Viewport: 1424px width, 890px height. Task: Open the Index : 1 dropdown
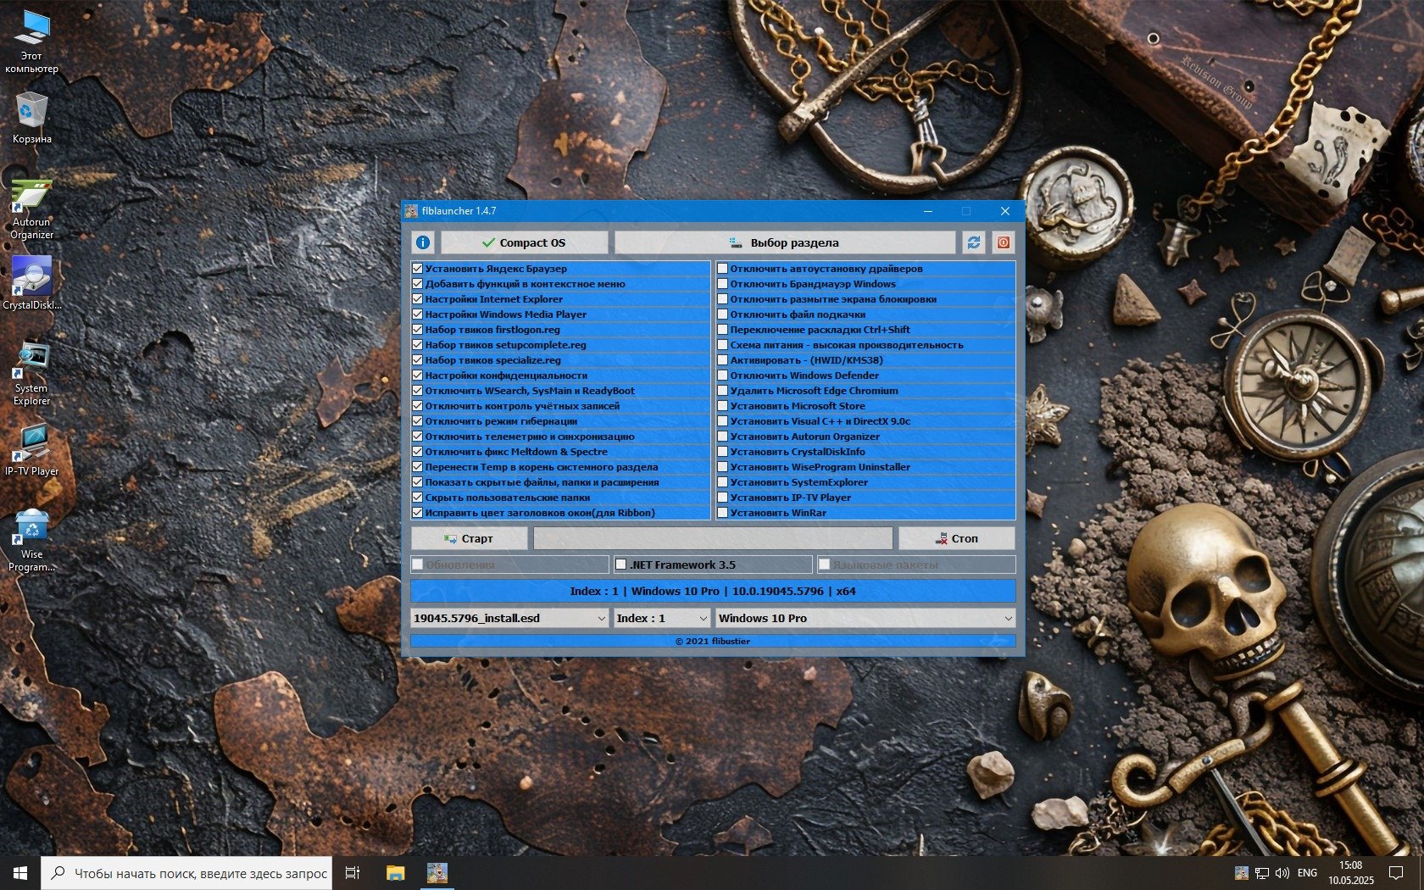tap(661, 618)
